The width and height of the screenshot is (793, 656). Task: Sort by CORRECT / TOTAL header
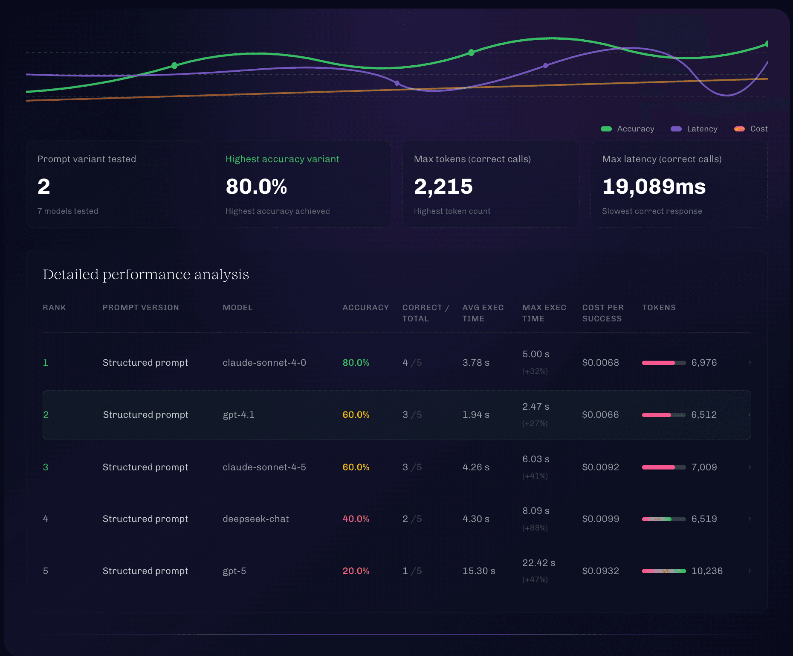(426, 313)
